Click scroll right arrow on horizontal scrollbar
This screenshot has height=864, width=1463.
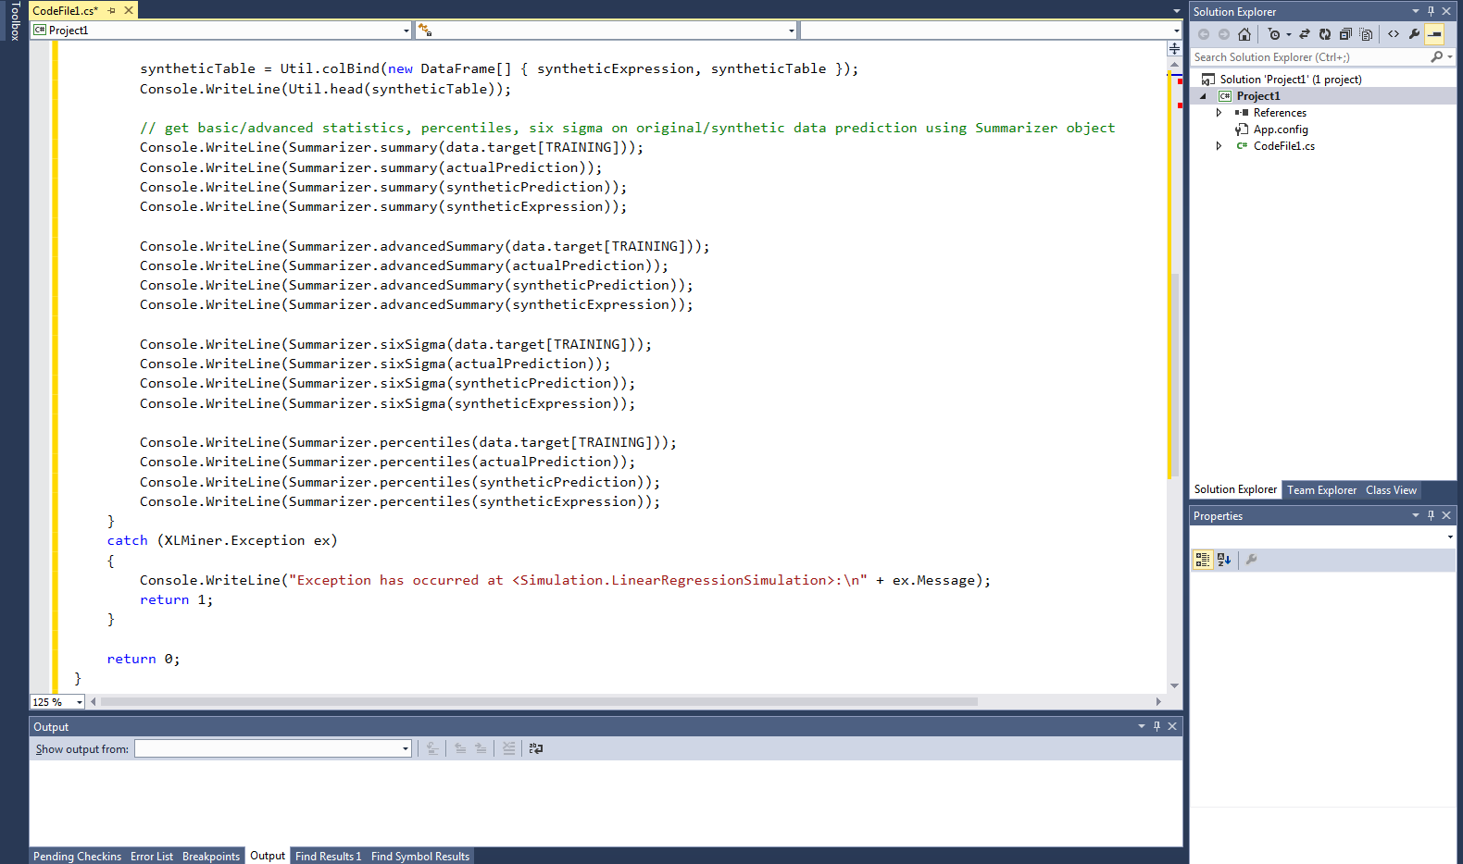pyautogui.click(x=1158, y=702)
